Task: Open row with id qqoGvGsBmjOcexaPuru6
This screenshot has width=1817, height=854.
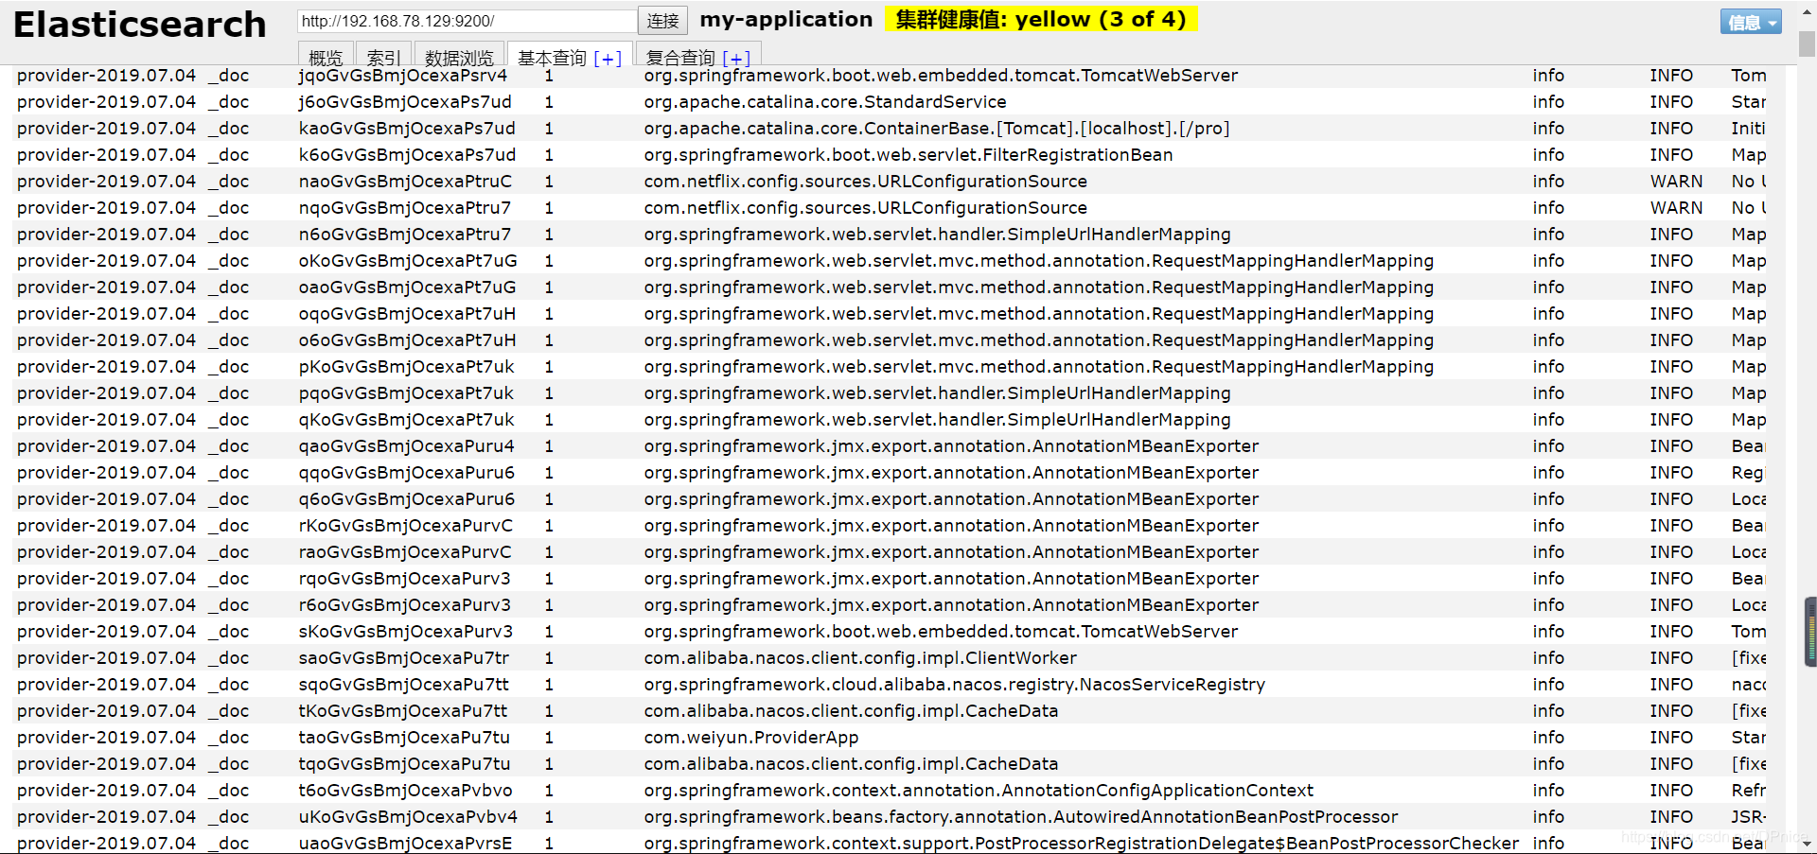Action: pyautogui.click(x=407, y=473)
